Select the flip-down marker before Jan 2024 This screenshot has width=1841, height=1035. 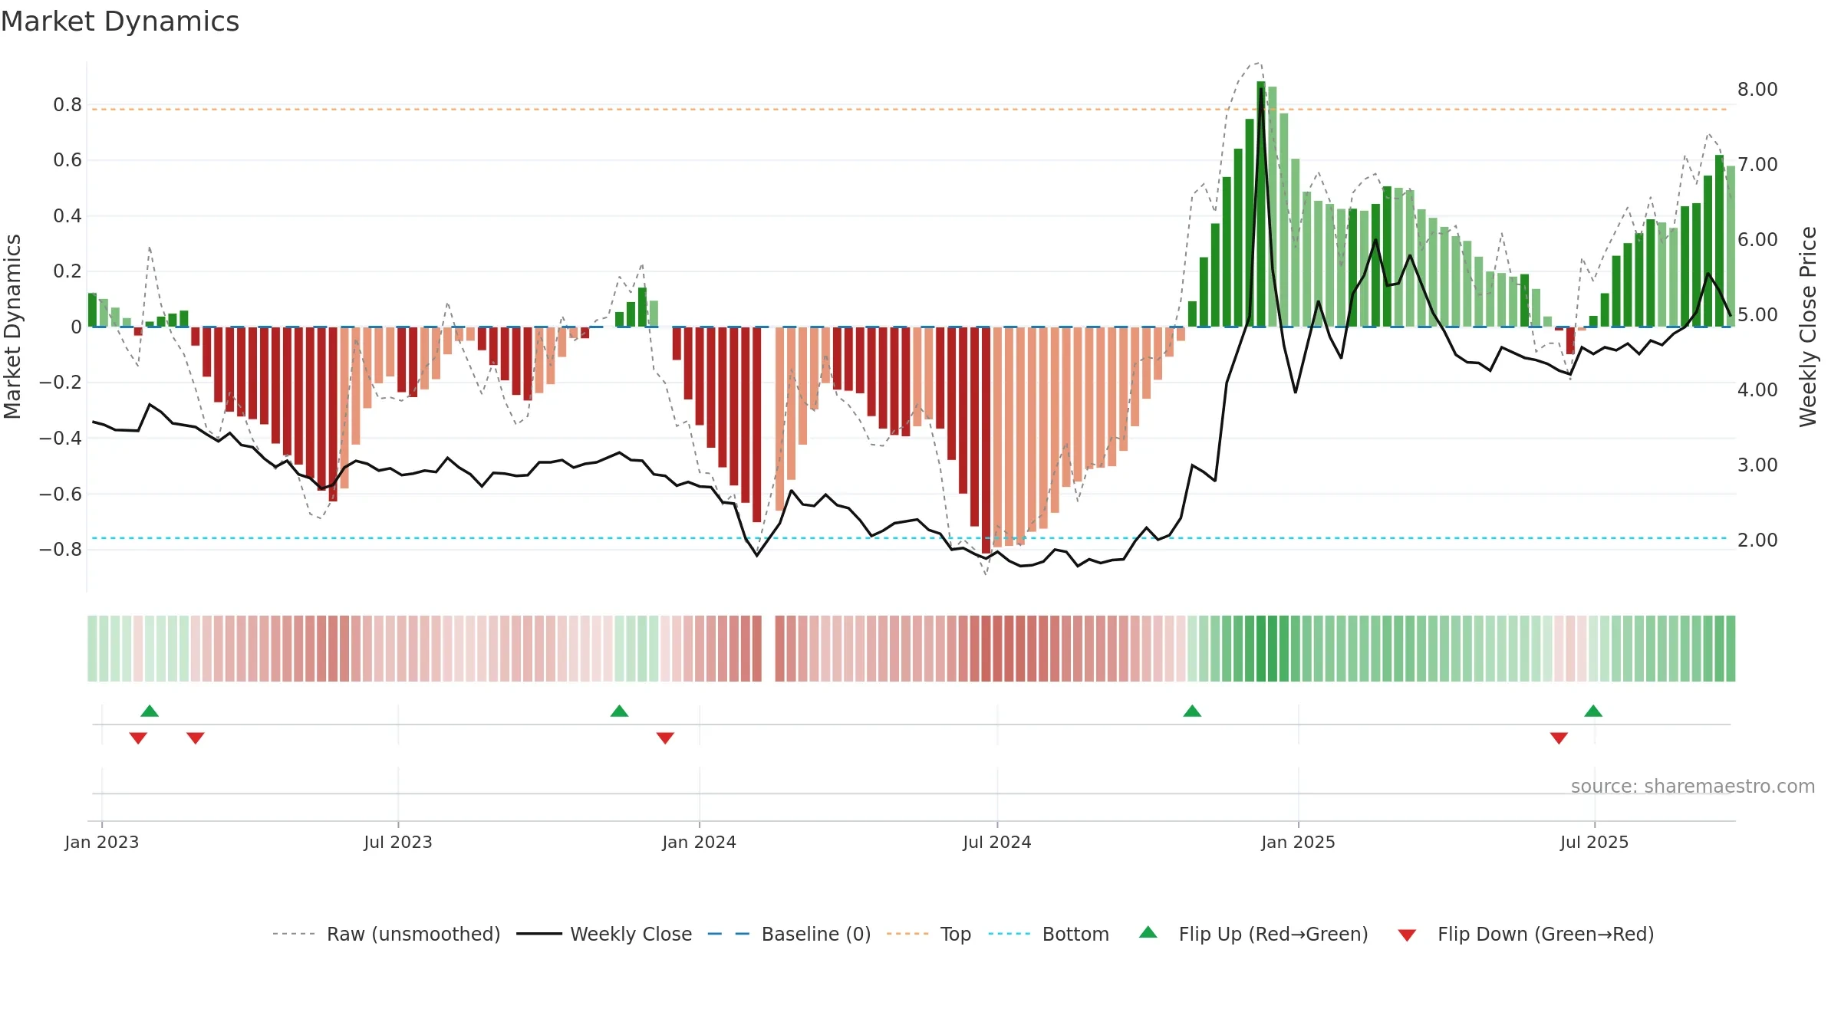(665, 738)
